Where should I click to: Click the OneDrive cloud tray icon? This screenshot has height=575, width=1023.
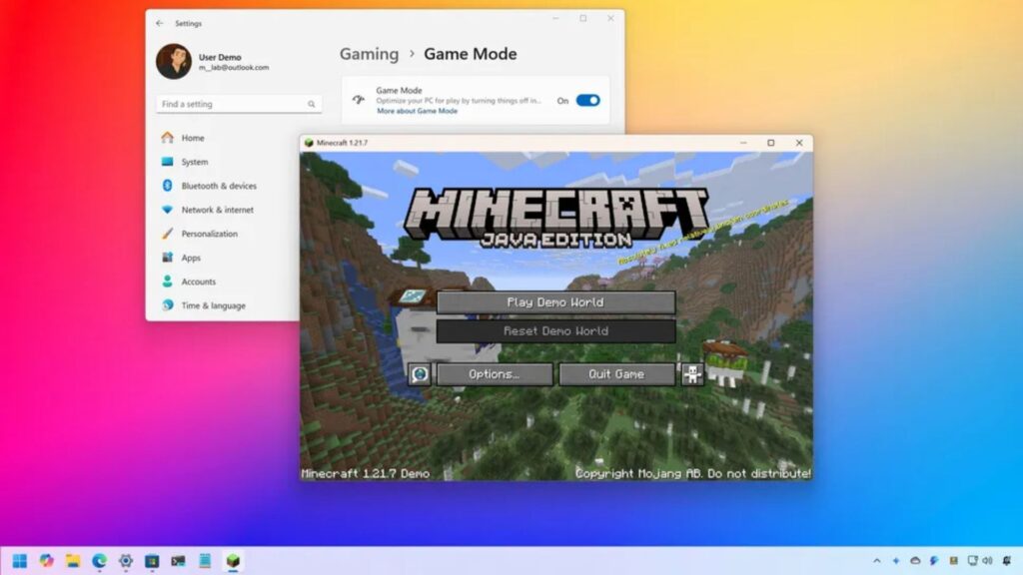(915, 561)
